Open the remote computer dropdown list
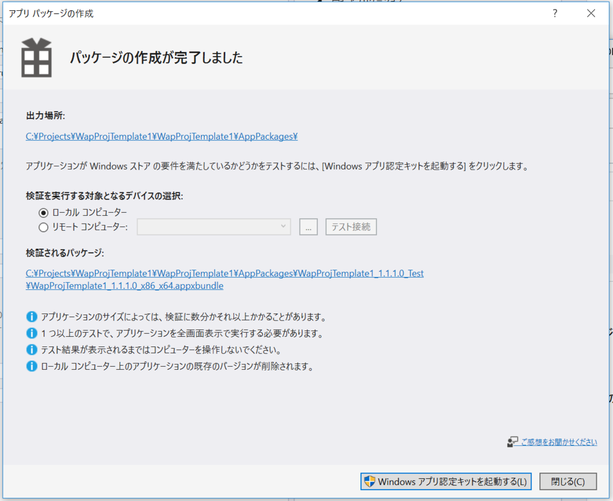Screen dimensions: 613x501 coord(214,227)
